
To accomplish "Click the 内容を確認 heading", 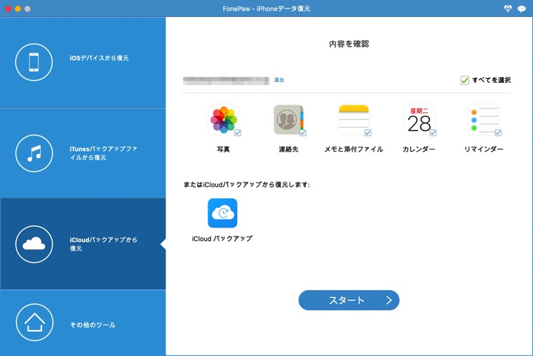I will coord(349,44).
